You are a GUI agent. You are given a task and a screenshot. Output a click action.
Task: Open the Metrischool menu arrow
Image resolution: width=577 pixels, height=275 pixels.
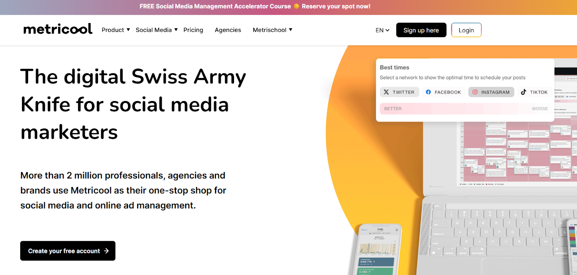[291, 30]
